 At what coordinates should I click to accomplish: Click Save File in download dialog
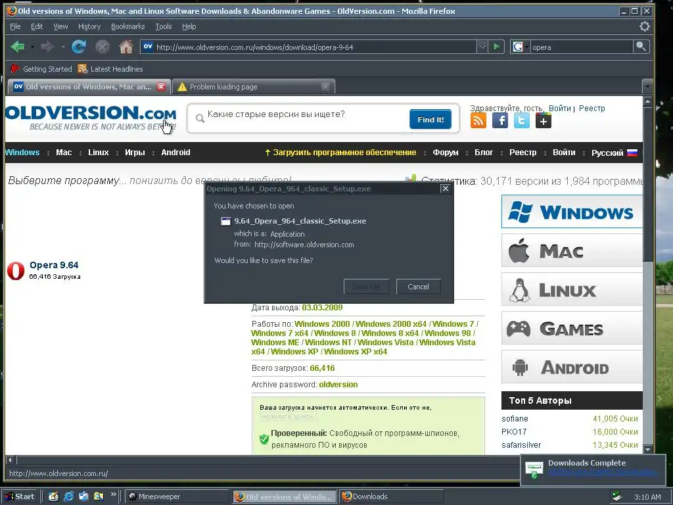pyautogui.click(x=366, y=287)
